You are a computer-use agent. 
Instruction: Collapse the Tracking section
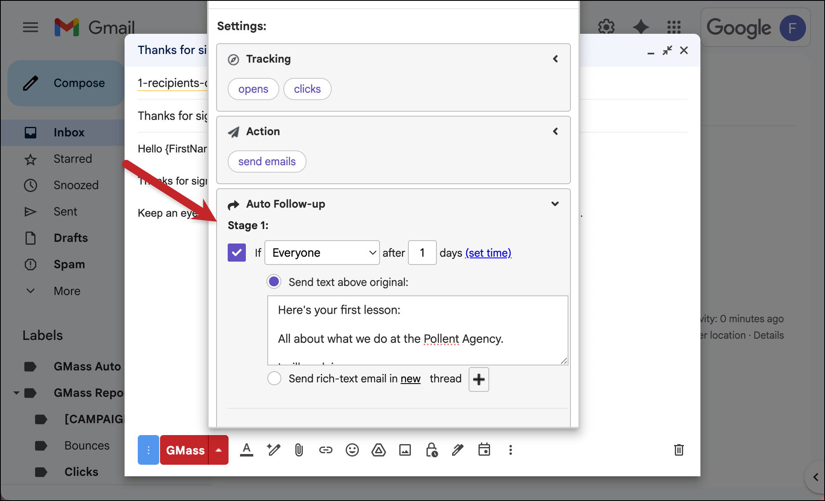555,59
